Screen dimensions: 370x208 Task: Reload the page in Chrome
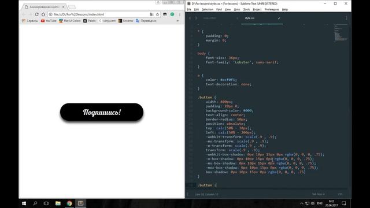tap(36, 14)
